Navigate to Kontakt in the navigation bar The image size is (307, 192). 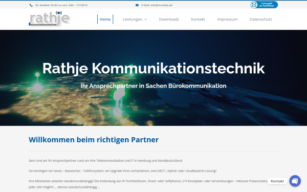pyautogui.click(x=198, y=19)
